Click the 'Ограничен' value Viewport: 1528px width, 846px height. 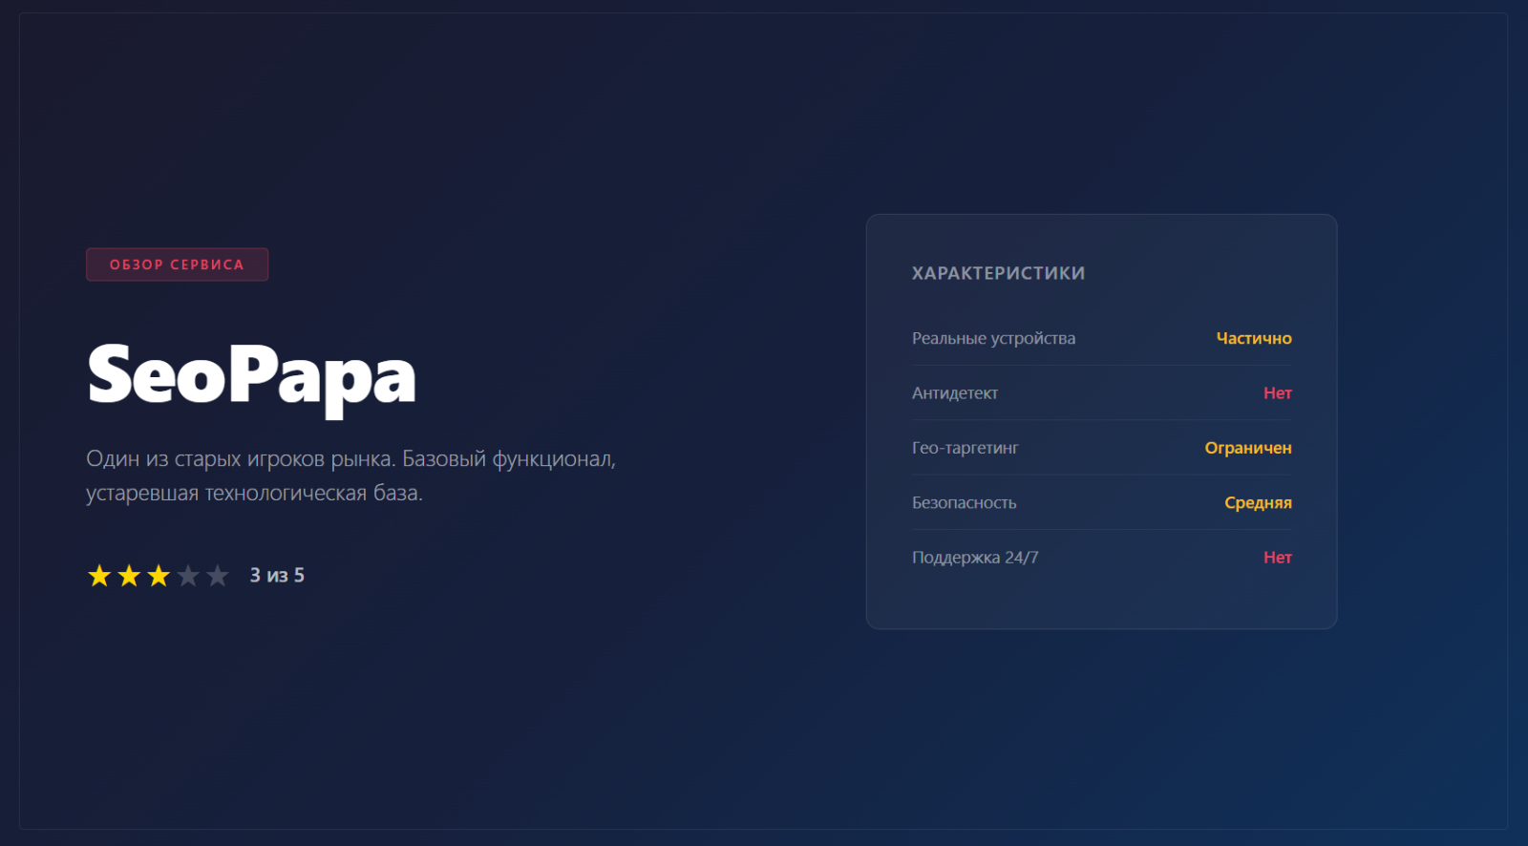coord(1248,448)
